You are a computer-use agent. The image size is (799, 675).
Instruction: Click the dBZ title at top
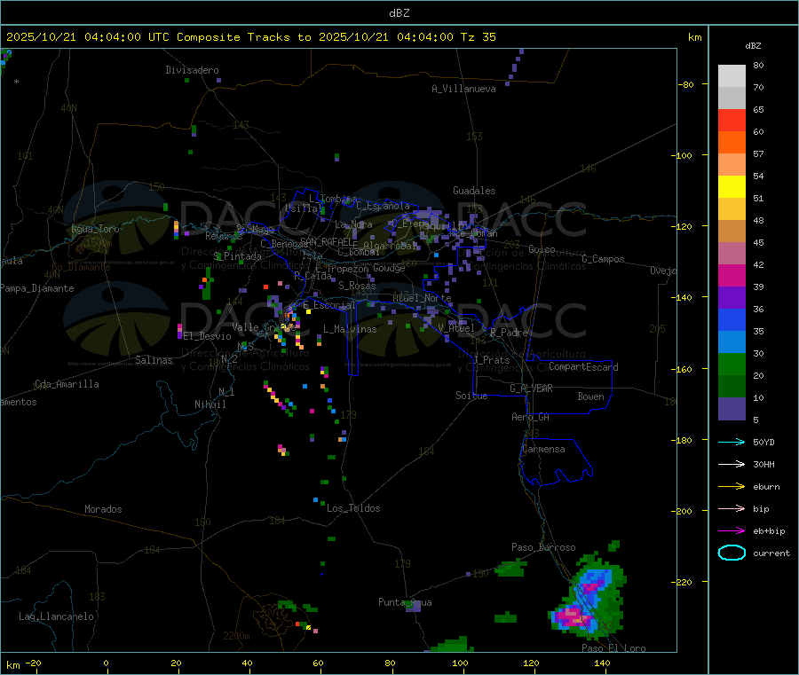coord(399,12)
